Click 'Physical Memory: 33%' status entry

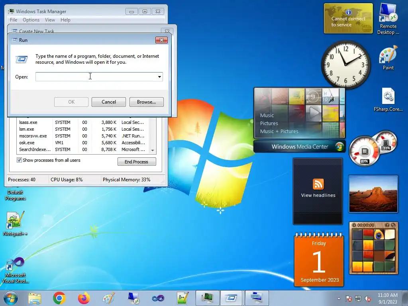(126, 180)
